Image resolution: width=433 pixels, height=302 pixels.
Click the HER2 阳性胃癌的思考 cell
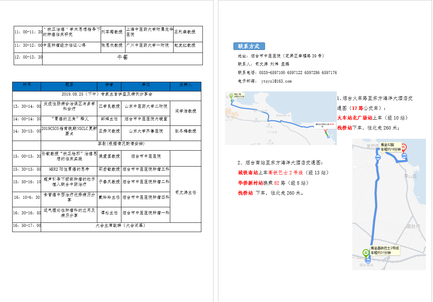[69, 169]
